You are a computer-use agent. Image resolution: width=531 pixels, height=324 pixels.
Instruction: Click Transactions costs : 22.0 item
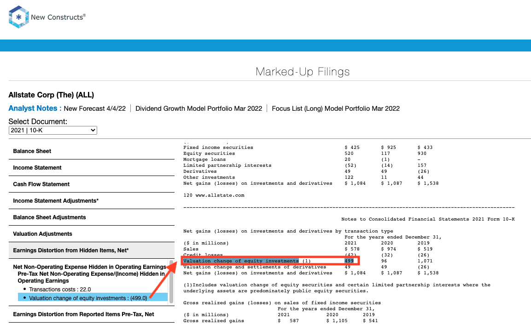(x=60, y=290)
